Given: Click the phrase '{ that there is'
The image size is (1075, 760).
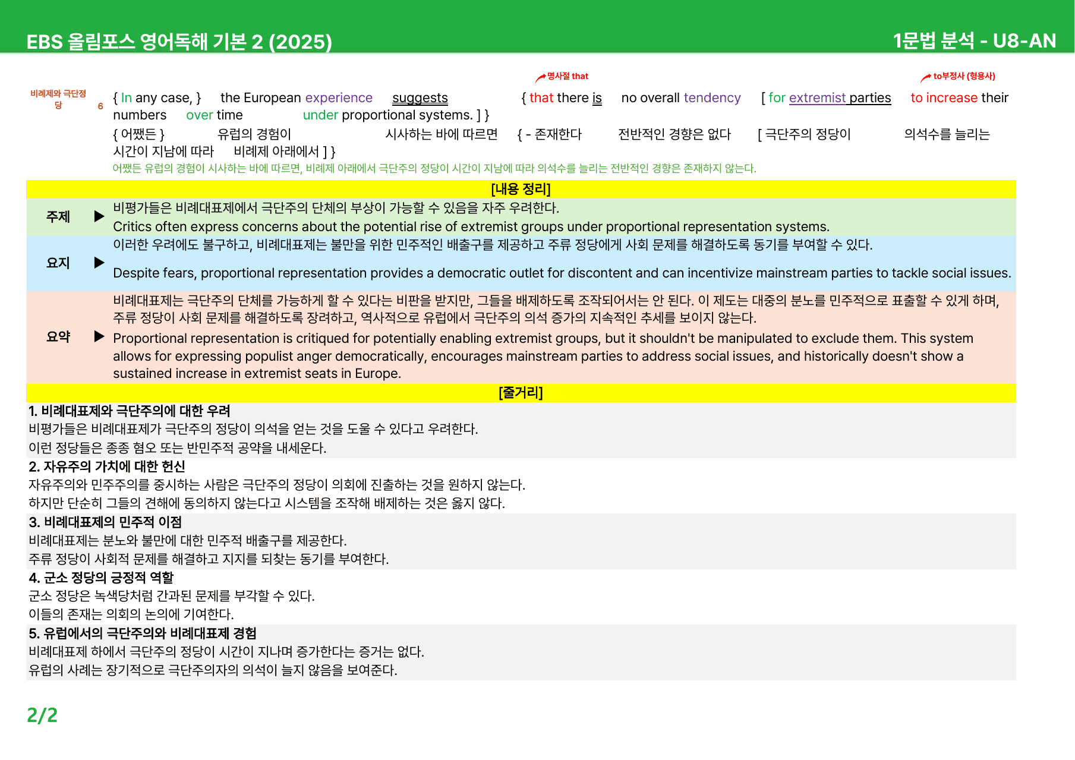Looking at the screenshot, I should coord(562,97).
